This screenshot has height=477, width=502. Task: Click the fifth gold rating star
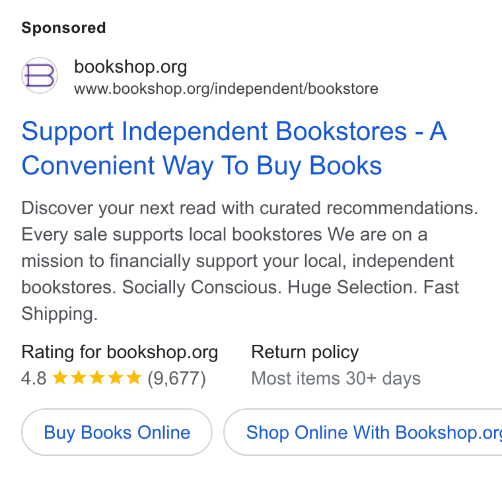click(134, 377)
